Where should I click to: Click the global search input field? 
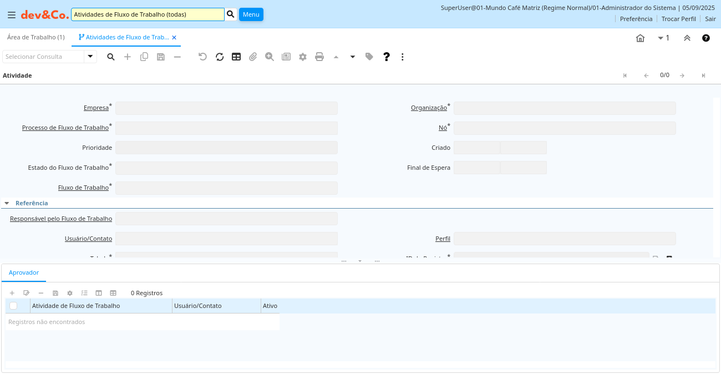pyautogui.click(x=148, y=14)
